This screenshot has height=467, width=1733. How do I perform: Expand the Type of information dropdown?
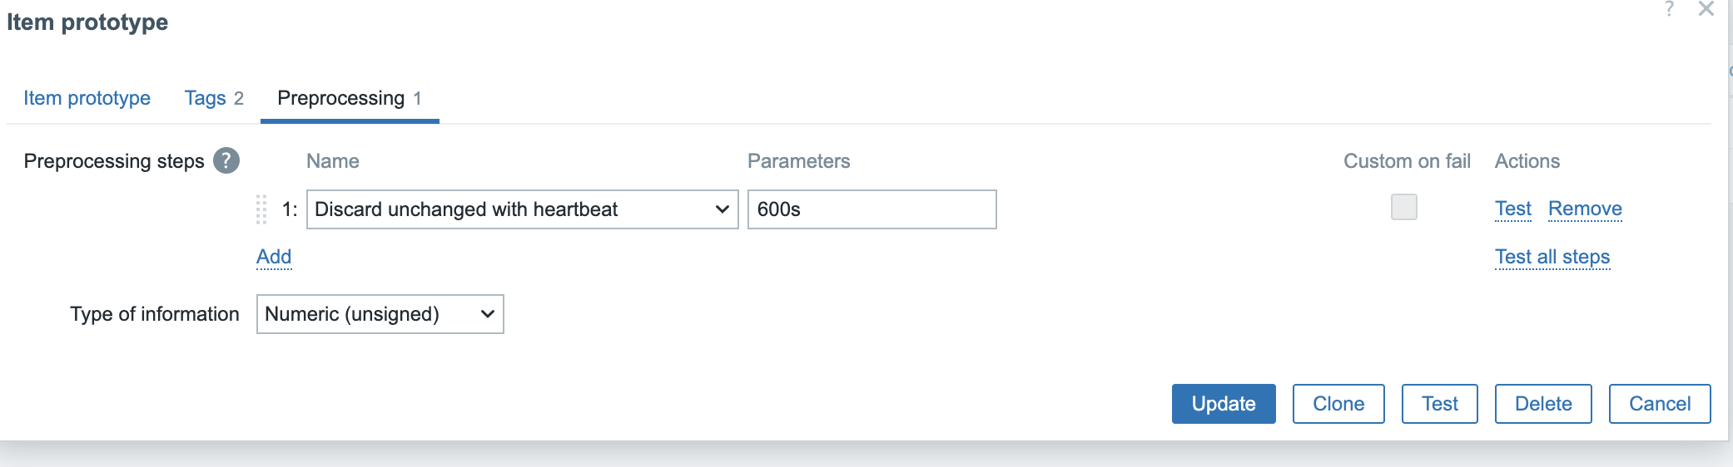[380, 314]
